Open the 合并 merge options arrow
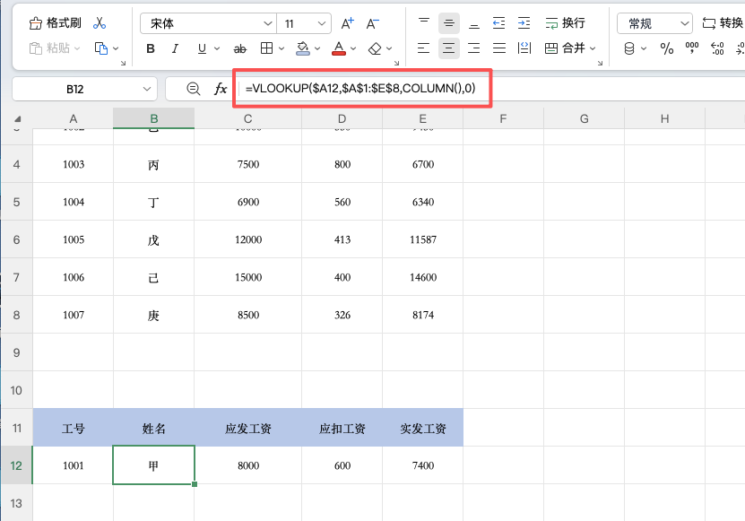This screenshot has width=745, height=521. [x=593, y=48]
